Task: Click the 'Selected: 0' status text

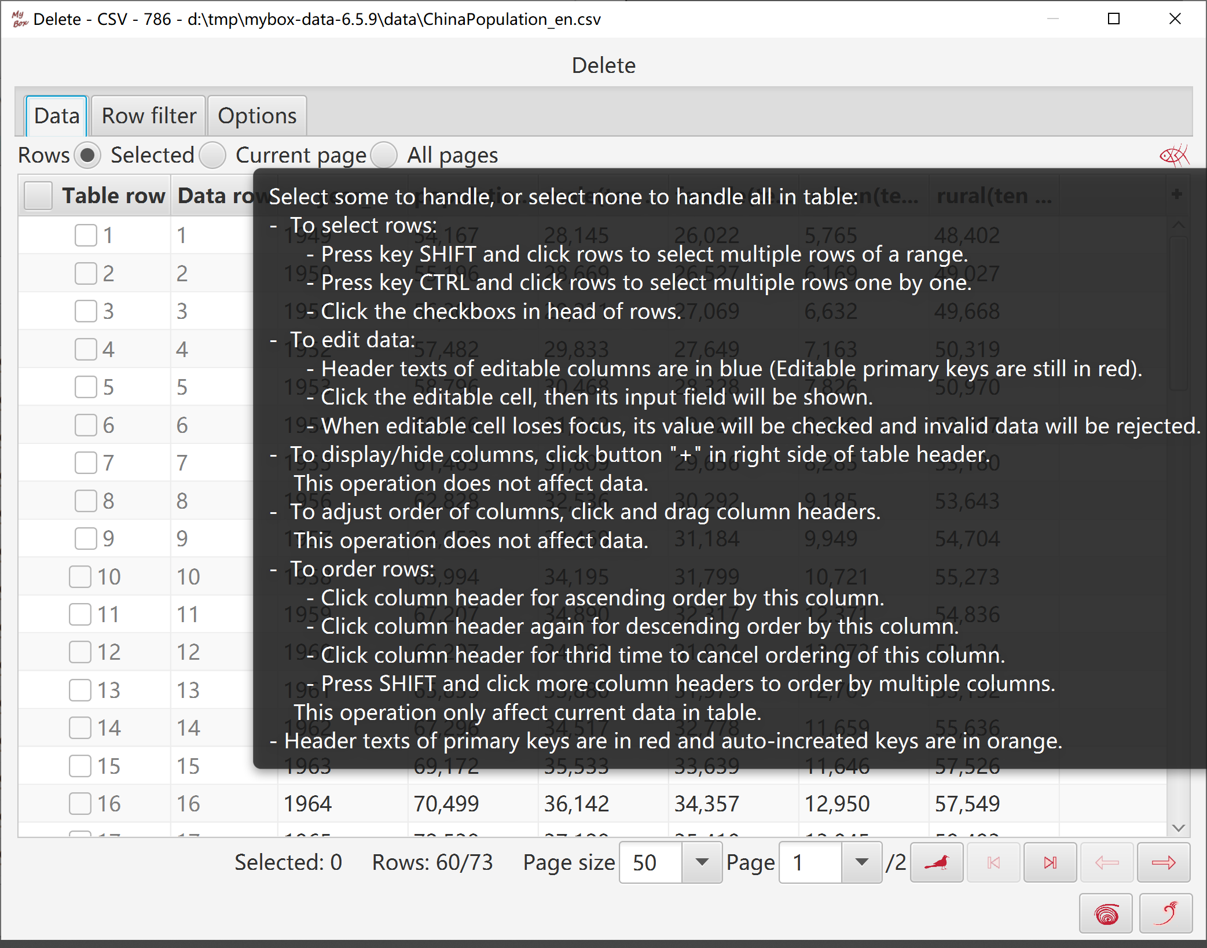Action: pyautogui.click(x=288, y=862)
